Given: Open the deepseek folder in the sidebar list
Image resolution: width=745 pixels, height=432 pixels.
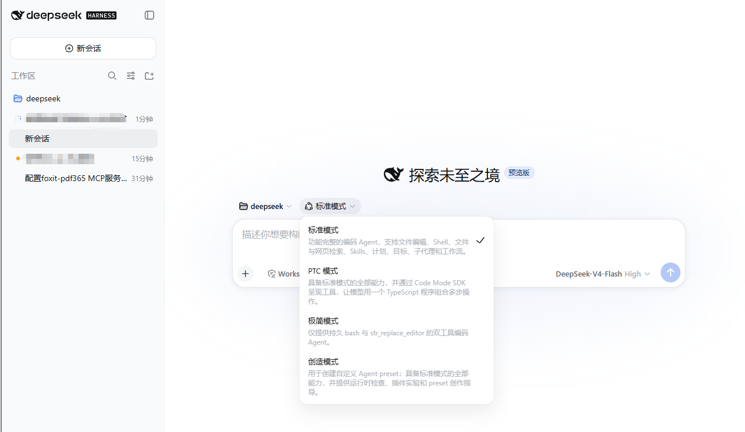Looking at the screenshot, I should (83, 98).
